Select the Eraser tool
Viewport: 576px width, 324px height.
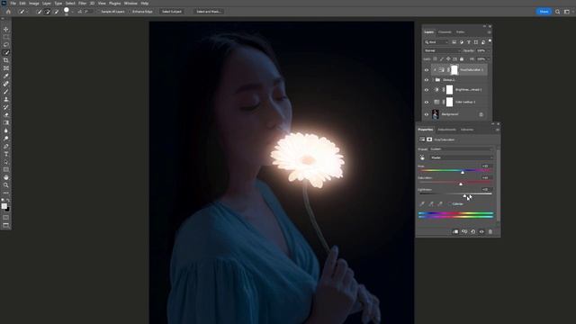(x=6, y=115)
